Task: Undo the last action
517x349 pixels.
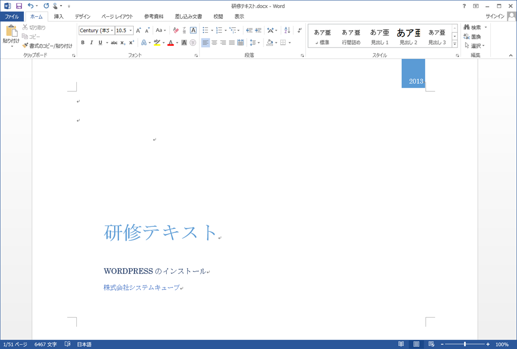Action: tap(30, 6)
